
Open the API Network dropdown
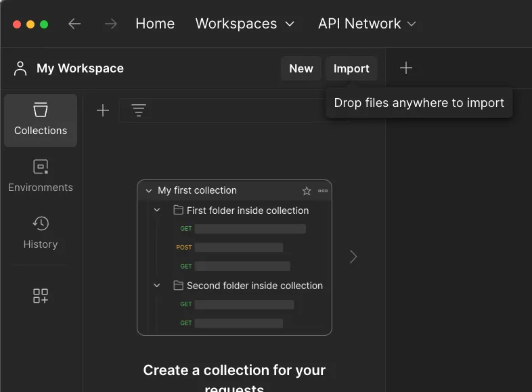pos(367,24)
